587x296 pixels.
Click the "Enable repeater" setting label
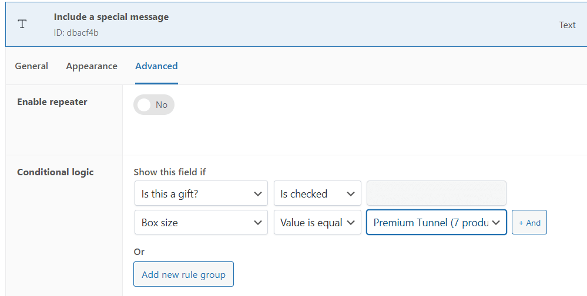click(52, 102)
